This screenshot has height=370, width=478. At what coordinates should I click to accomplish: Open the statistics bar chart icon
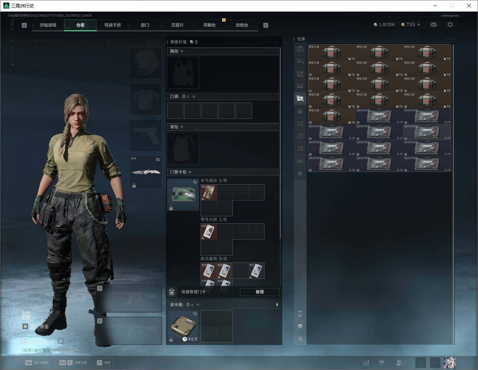point(366,363)
